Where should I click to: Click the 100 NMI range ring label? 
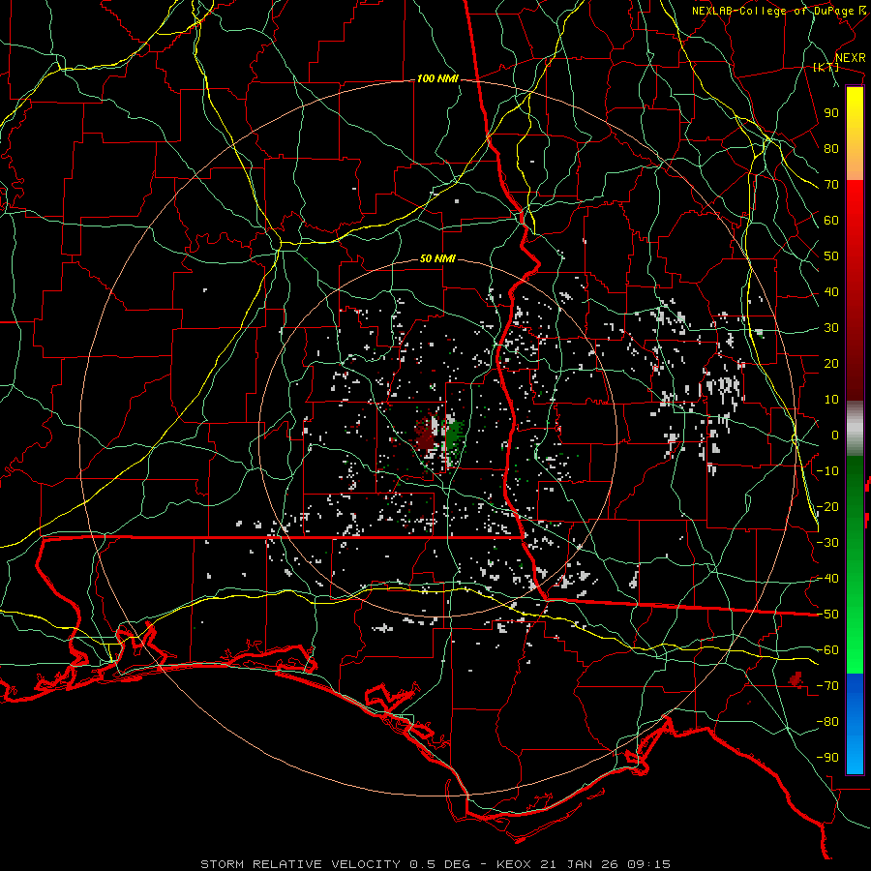(x=437, y=79)
